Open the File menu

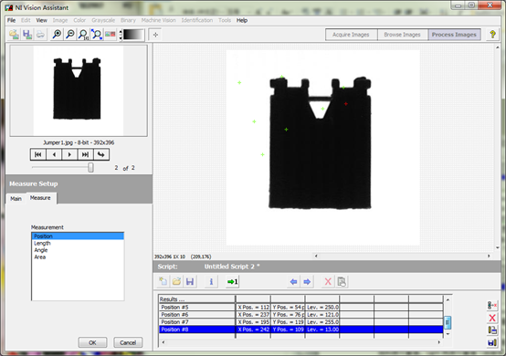pos(11,20)
